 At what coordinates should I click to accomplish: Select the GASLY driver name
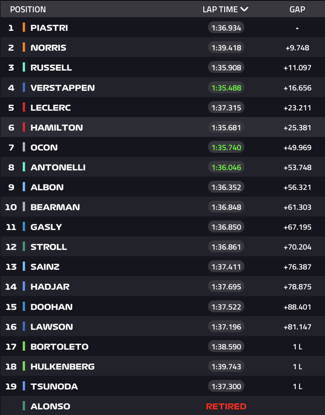(46, 227)
